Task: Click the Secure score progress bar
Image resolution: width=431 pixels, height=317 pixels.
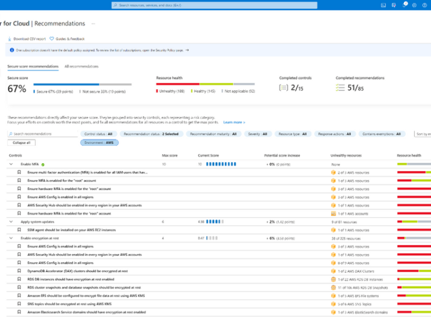Action: pyautogui.click(x=83, y=84)
